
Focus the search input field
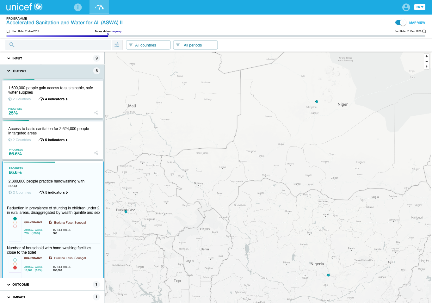pyautogui.click(x=59, y=45)
